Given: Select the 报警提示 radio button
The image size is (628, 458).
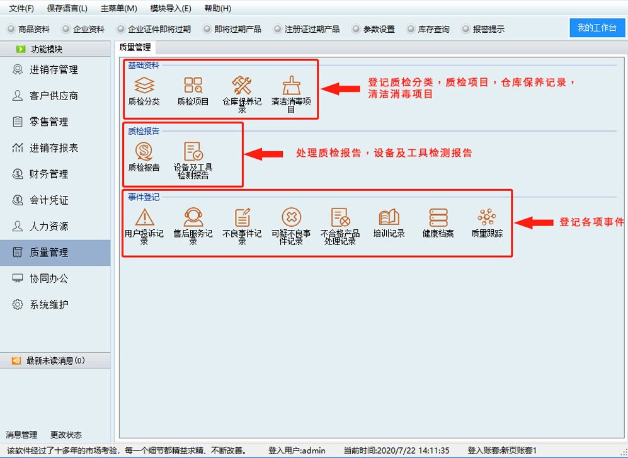Looking at the screenshot, I should (x=465, y=29).
